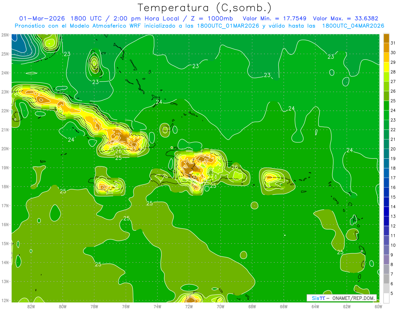Image resolution: width=402 pixels, height=311 pixels.
Task: Click the longitude axis label 70W
Action: [220, 307]
